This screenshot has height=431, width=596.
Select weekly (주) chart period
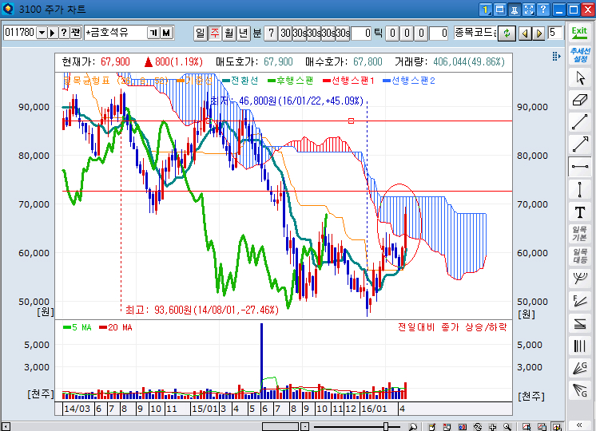215,33
